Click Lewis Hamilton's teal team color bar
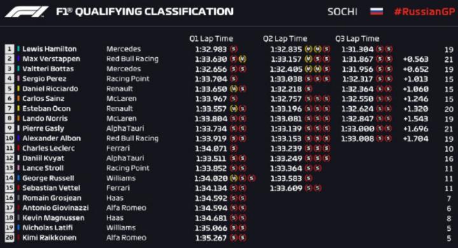 pyautogui.click(x=18, y=49)
